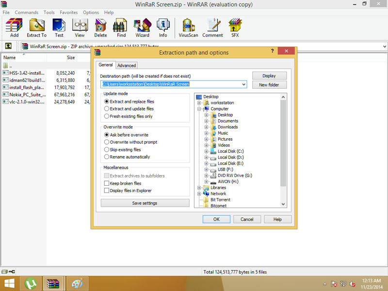
Task: Go up one folder level arrow
Action: click(8, 46)
